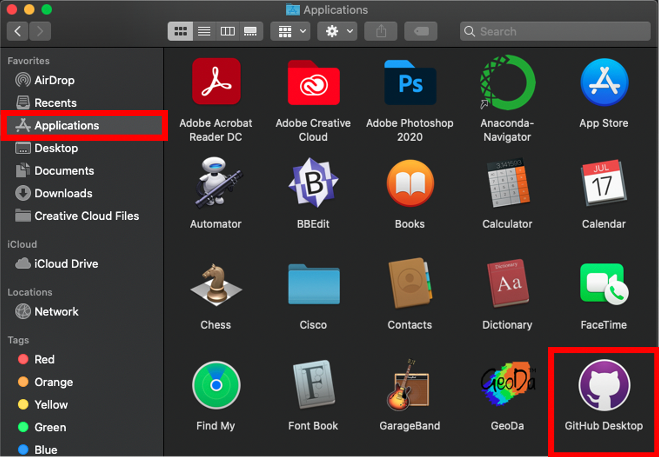Open the group-by arrangement dropdown

coord(290,31)
